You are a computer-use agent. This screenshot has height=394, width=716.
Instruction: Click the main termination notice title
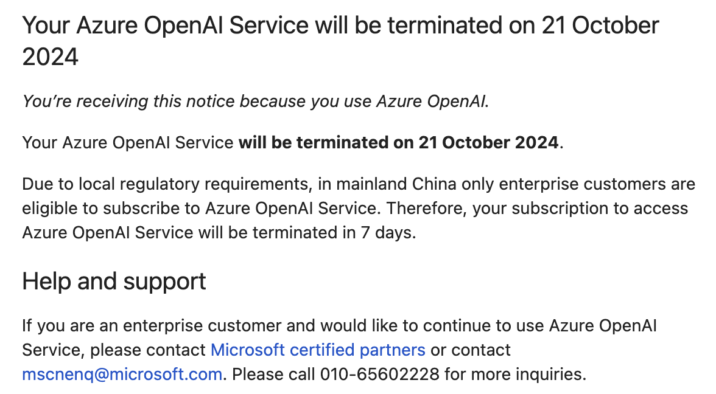tap(340, 26)
